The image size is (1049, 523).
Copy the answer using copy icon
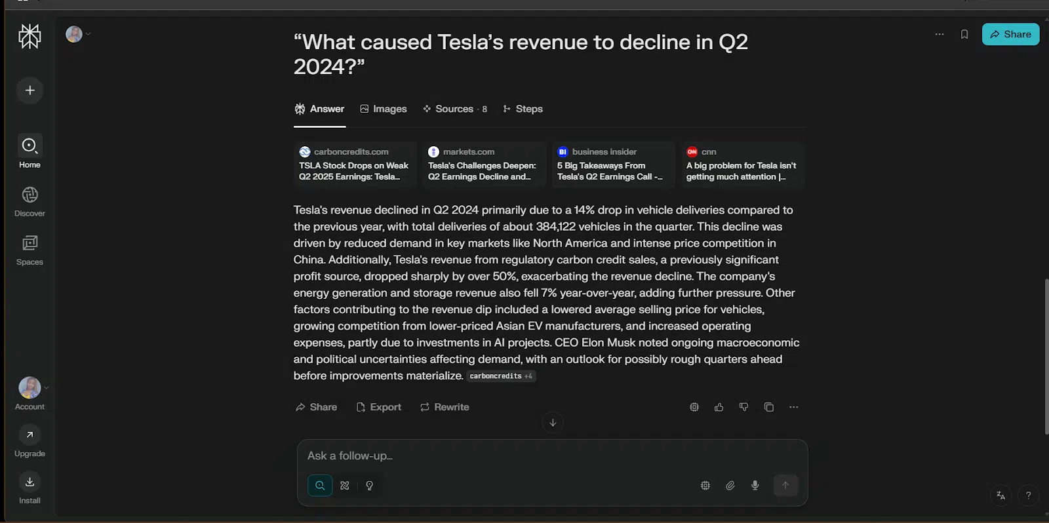769,407
